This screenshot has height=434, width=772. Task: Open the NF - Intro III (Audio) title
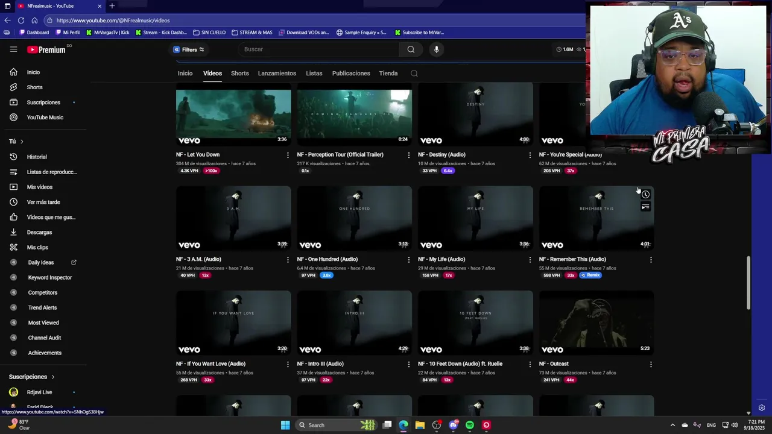[320, 364]
